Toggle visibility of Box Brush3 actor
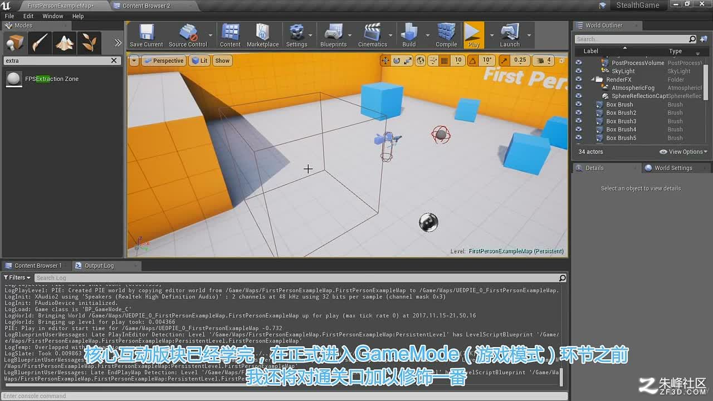The image size is (713, 401). 579,121
